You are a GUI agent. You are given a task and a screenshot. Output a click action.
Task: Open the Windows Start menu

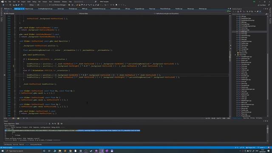click(2, 151)
